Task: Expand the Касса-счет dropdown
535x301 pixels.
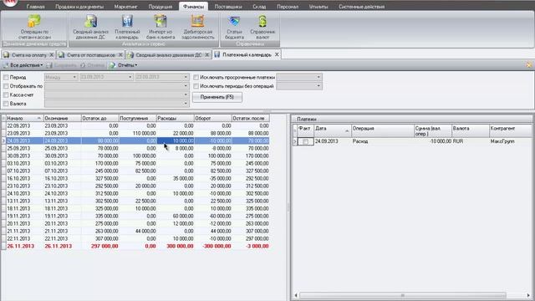Action: tap(186, 94)
